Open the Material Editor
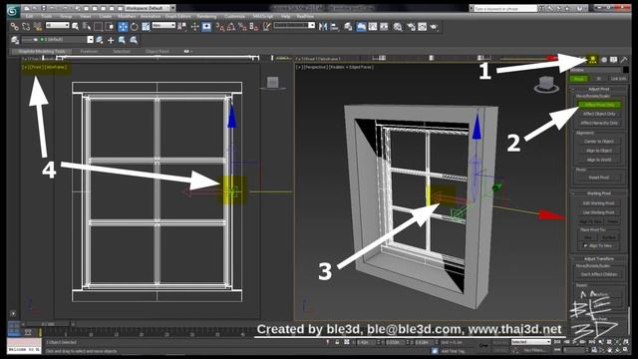The image size is (638, 359). click(x=398, y=27)
